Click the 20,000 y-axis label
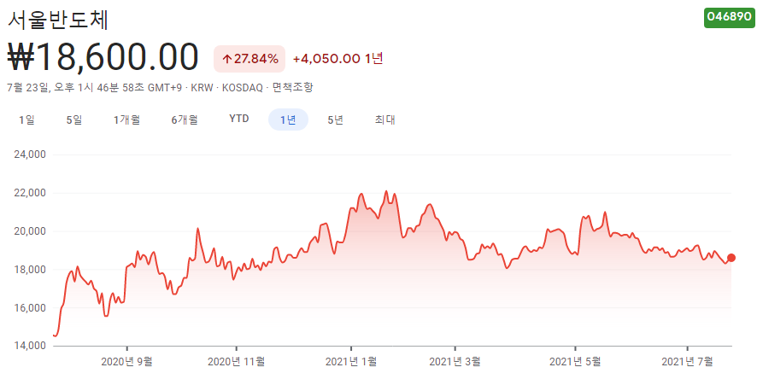Screen dimensions: 763x379 click(x=32, y=232)
